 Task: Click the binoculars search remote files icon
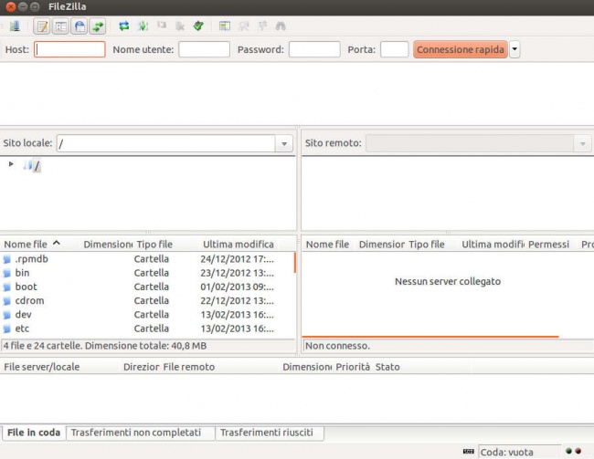[x=281, y=26]
